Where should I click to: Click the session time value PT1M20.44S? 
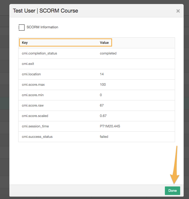110,126
